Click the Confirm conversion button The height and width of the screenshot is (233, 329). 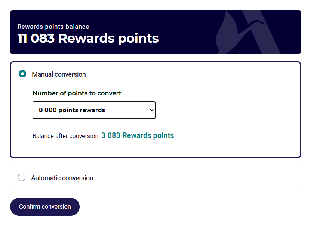tap(45, 207)
